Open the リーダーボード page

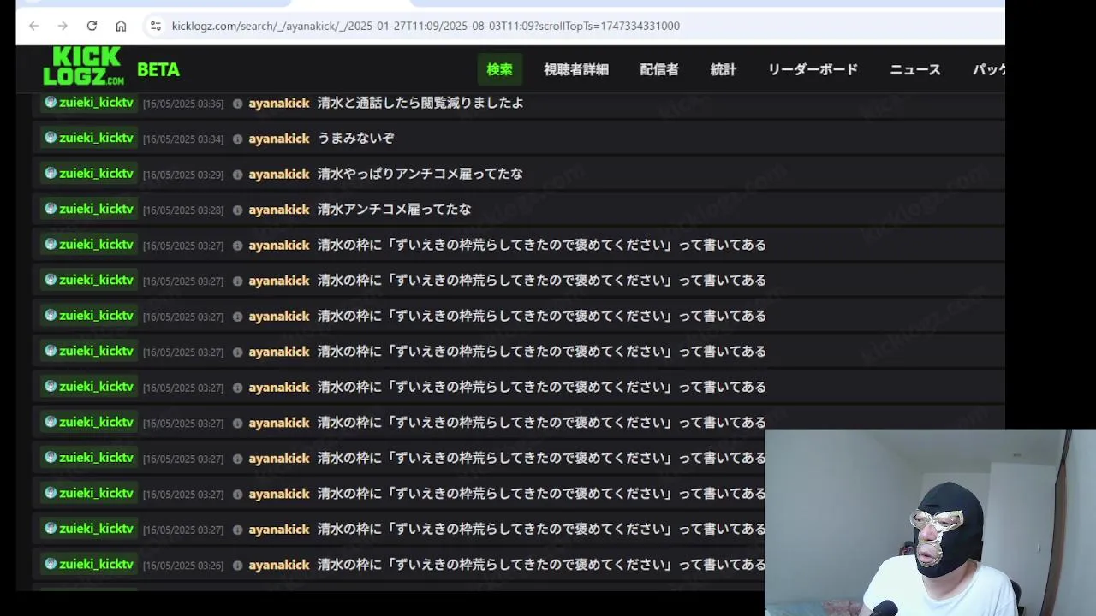[x=813, y=69]
